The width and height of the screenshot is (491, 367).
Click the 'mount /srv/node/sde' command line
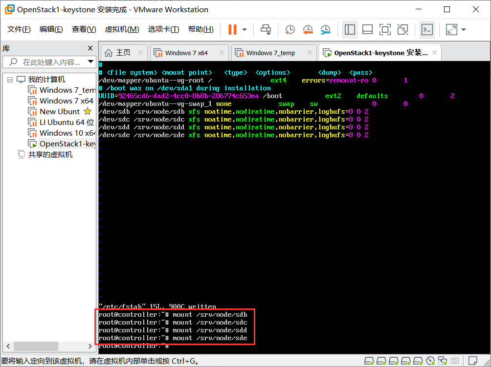173,338
